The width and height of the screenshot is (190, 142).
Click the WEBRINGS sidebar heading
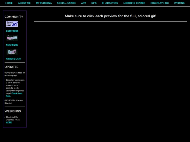13,111
